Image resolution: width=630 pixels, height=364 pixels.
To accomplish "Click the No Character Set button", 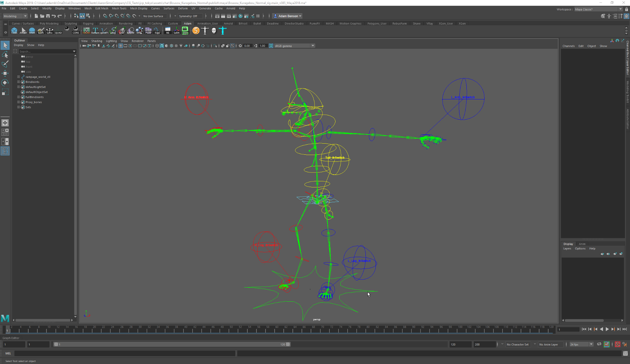I will coord(518,344).
